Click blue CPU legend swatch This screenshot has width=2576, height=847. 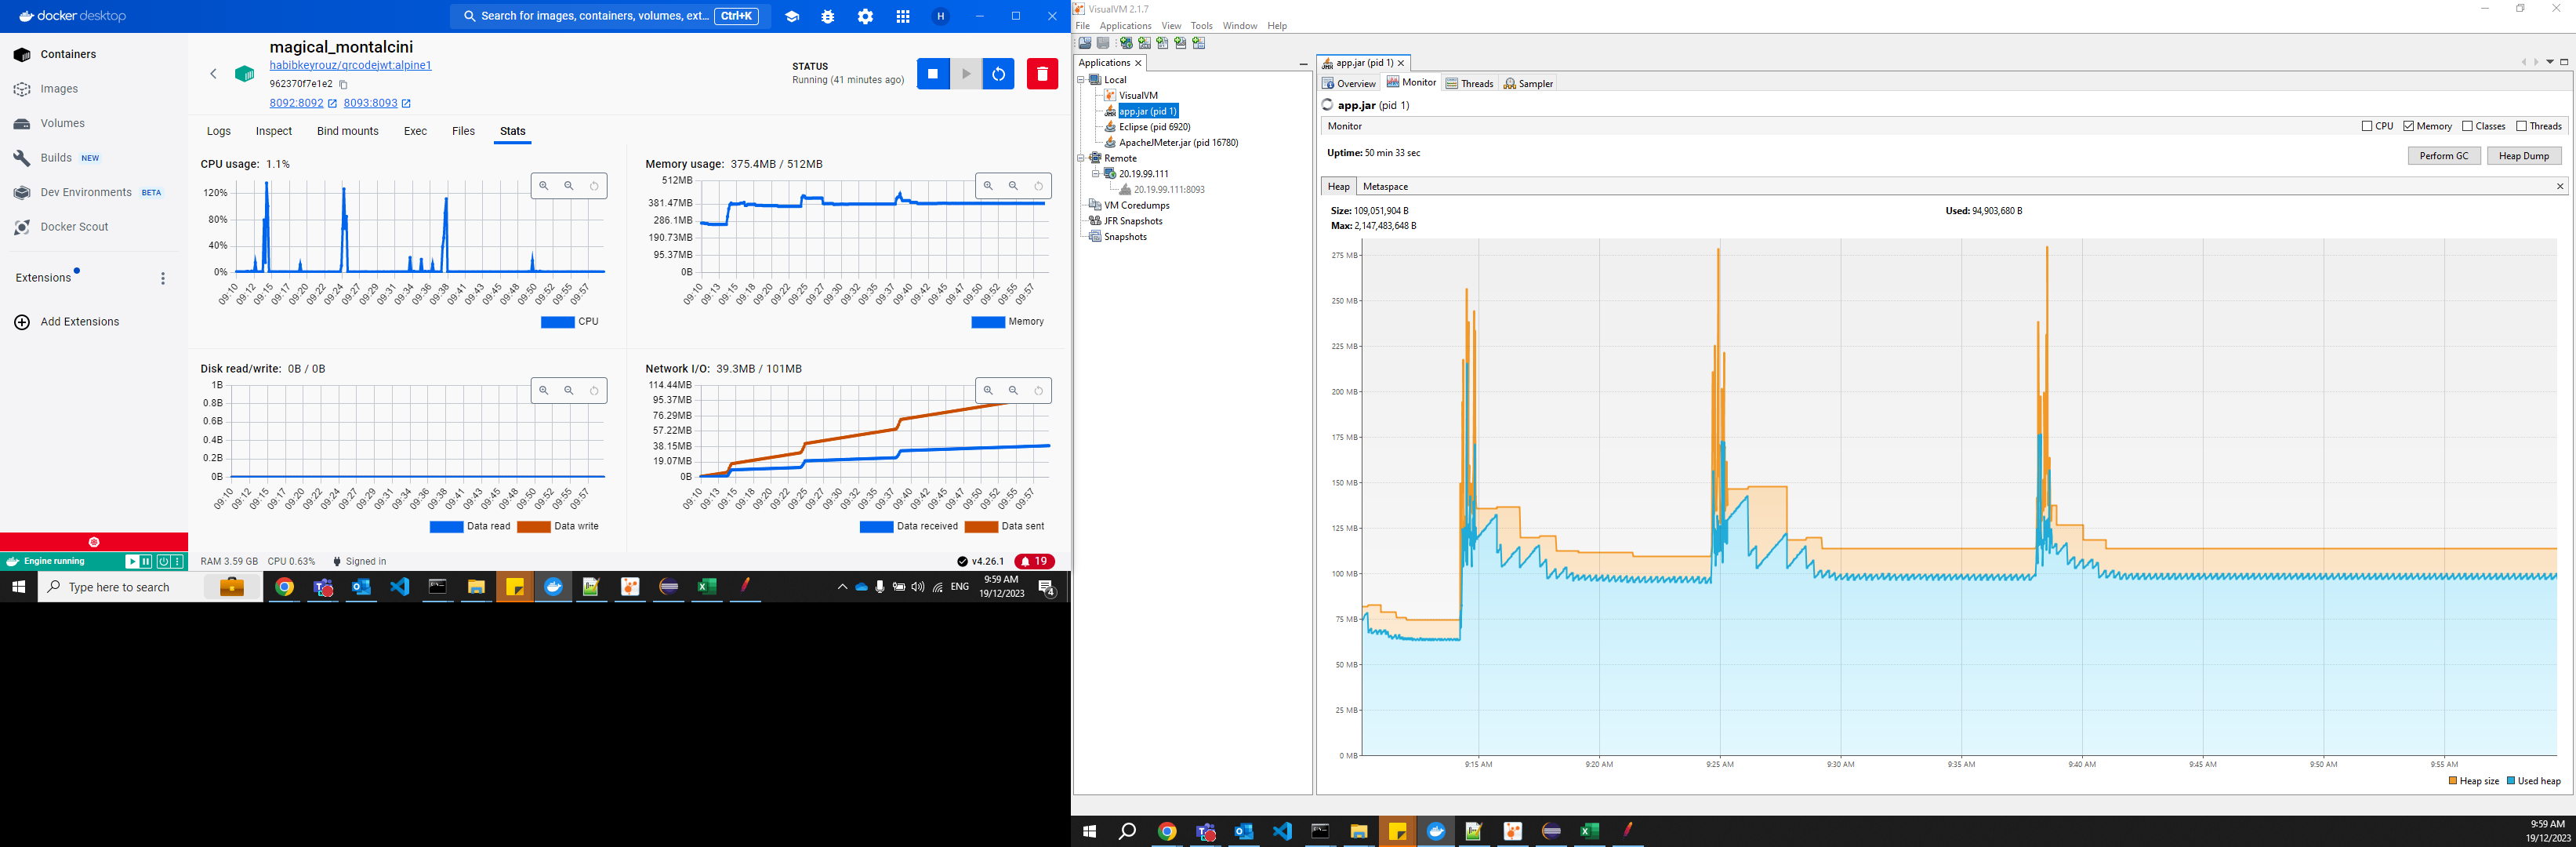tap(557, 322)
